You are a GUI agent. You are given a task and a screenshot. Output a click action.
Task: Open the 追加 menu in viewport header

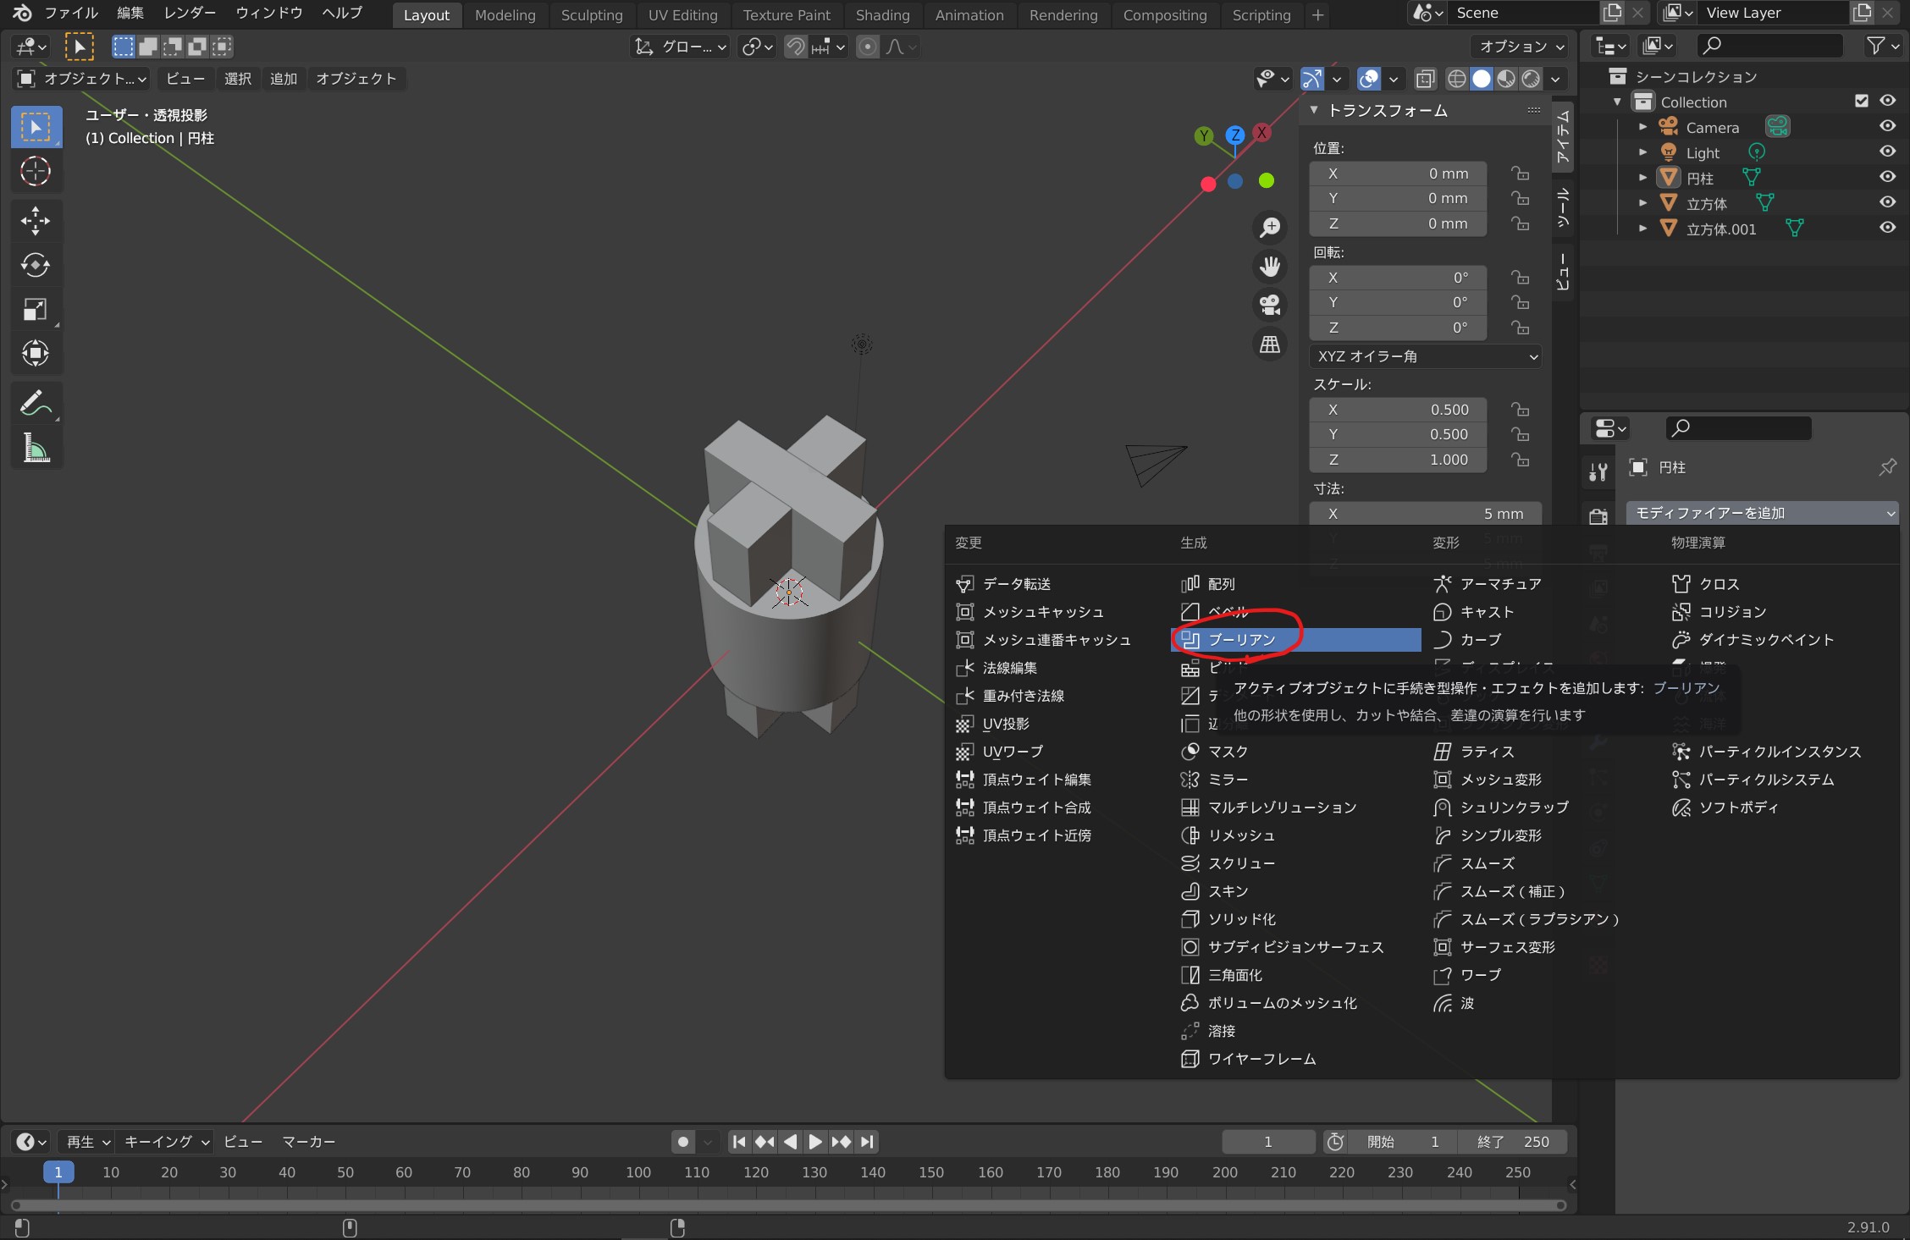coord(284,79)
